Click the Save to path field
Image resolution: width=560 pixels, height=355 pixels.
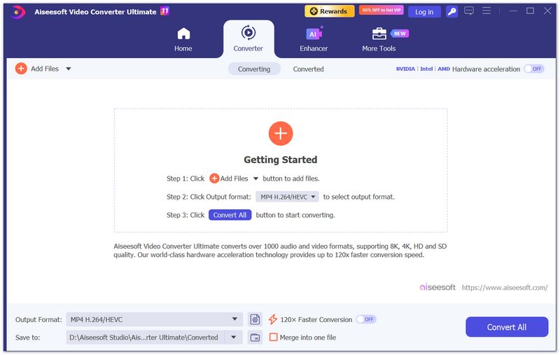(146, 337)
